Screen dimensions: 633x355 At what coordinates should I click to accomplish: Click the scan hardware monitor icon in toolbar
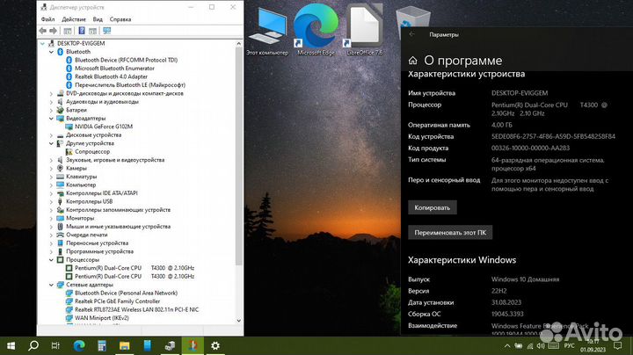click(107, 31)
